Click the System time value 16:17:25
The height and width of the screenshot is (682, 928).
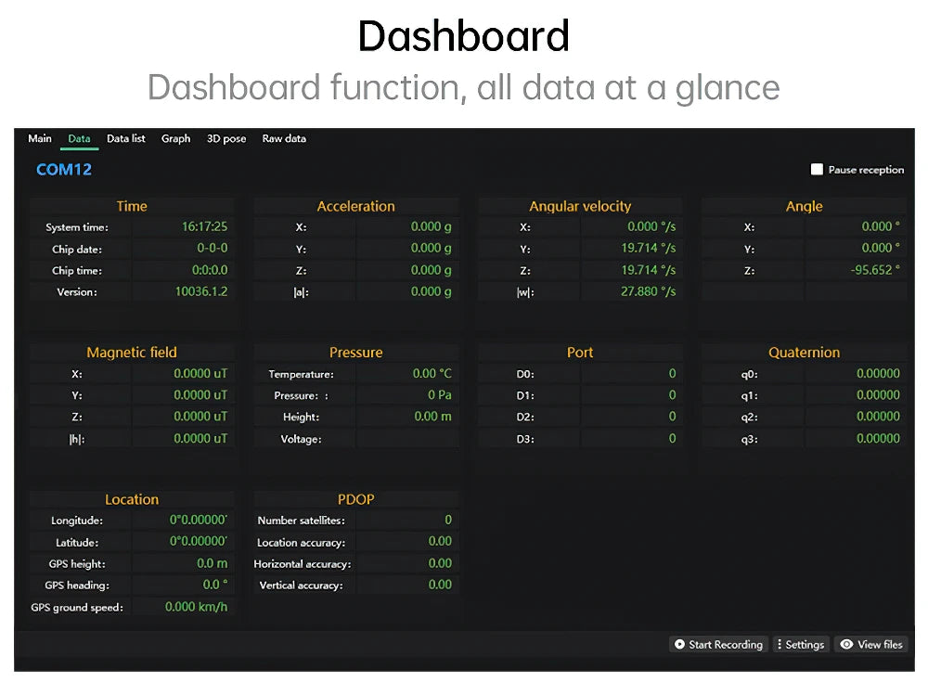click(x=204, y=226)
